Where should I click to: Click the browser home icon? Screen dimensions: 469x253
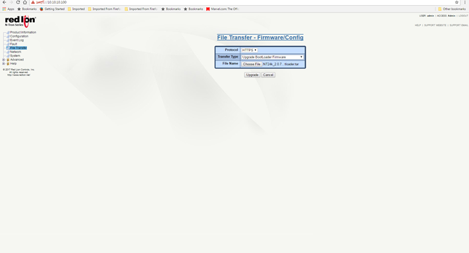(x=25, y=3)
